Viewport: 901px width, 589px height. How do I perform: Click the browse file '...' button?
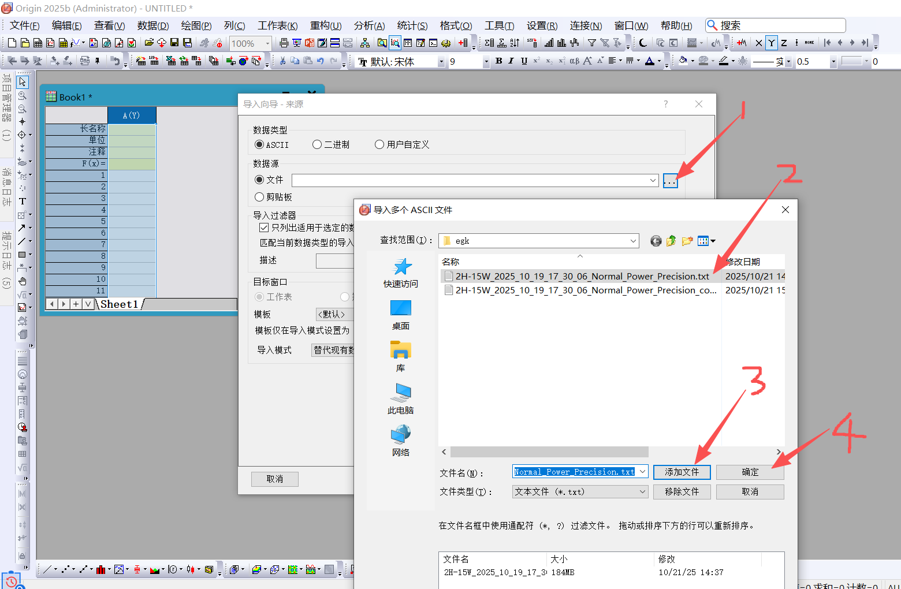pyautogui.click(x=670, y=181)
